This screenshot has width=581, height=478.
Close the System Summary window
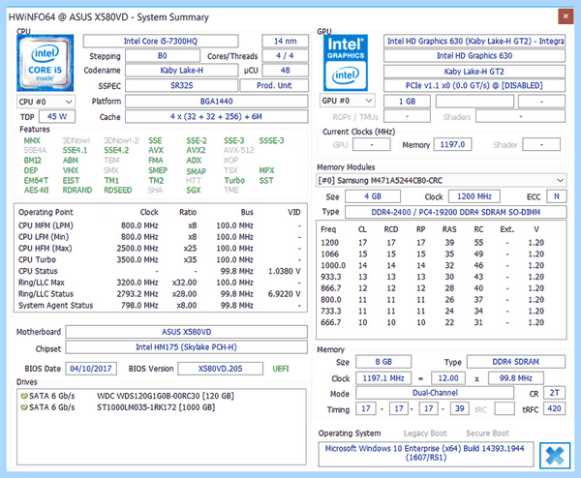click(566, 16)
